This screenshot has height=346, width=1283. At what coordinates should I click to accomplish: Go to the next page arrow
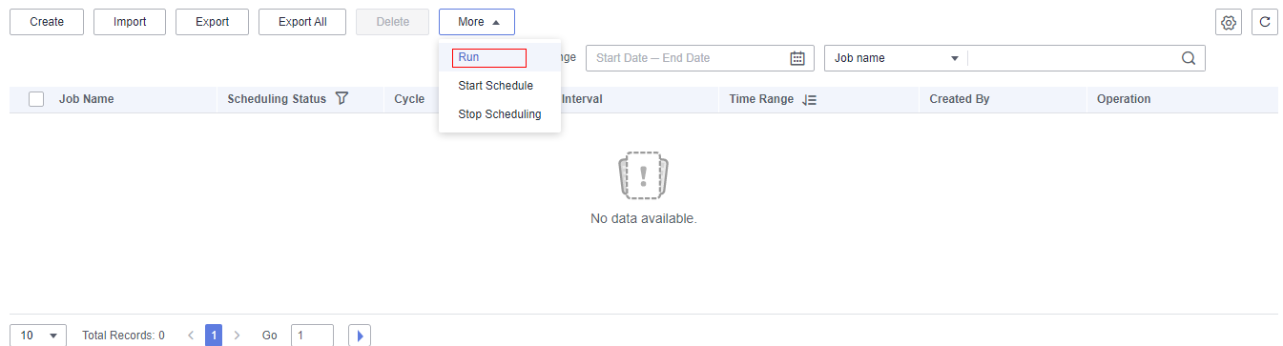(238, 336)
